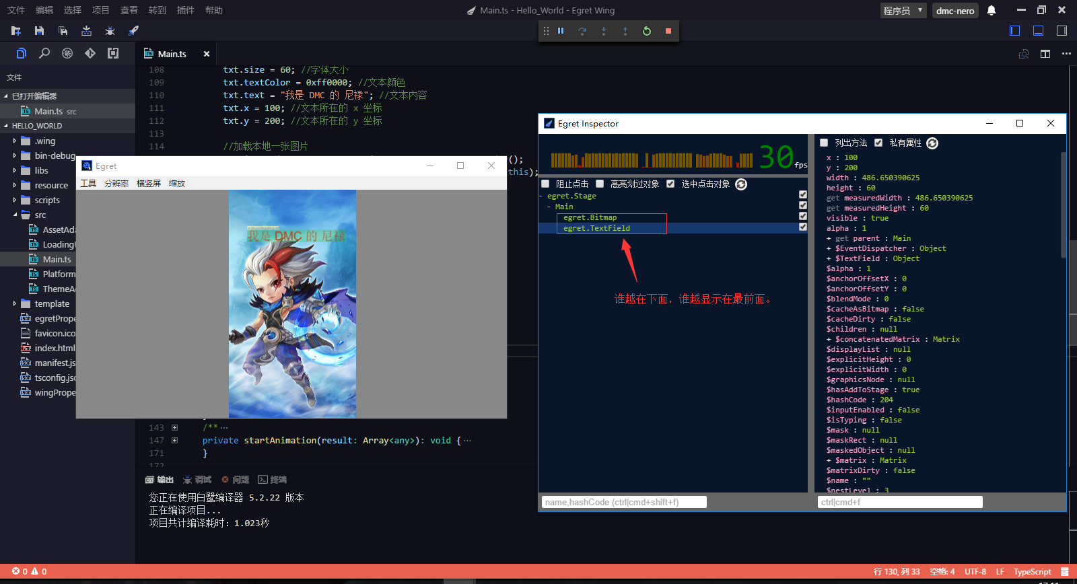Toggle visibility checkbox for egret.Stage
The width and height of the screenshot is (1077, 584).
click(x=803, y=194)
